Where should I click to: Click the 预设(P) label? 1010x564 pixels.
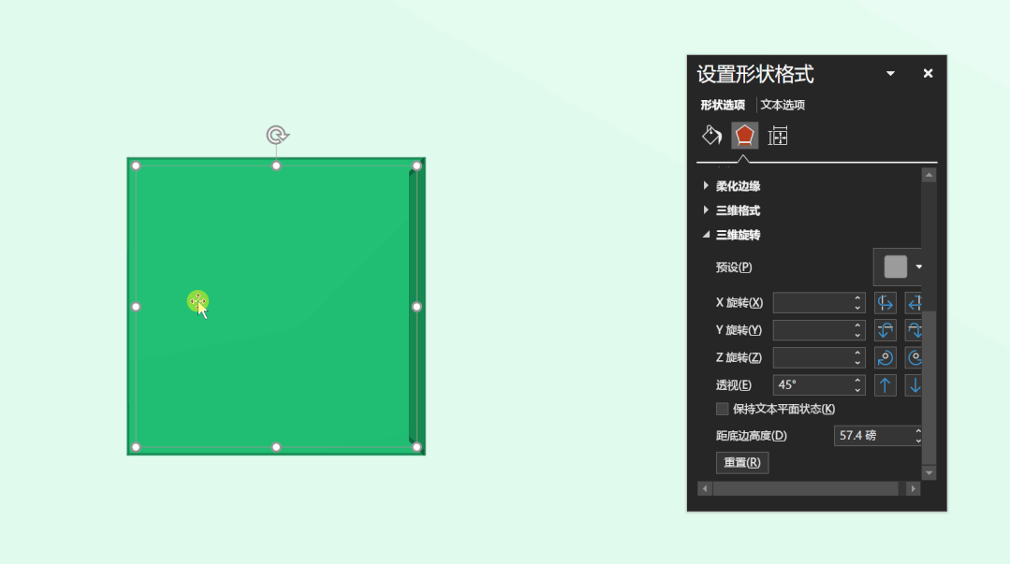tap(734, 268)
